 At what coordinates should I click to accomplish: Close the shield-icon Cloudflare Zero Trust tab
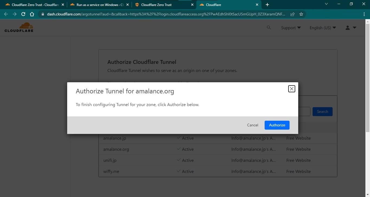[192, 5]
